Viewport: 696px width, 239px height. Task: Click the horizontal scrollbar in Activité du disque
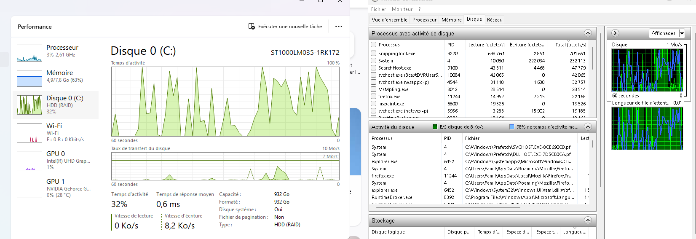point(449,207)
